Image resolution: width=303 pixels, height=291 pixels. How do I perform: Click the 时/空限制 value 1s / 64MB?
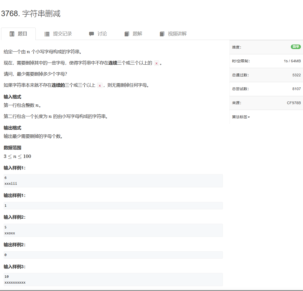click(292, 61)
